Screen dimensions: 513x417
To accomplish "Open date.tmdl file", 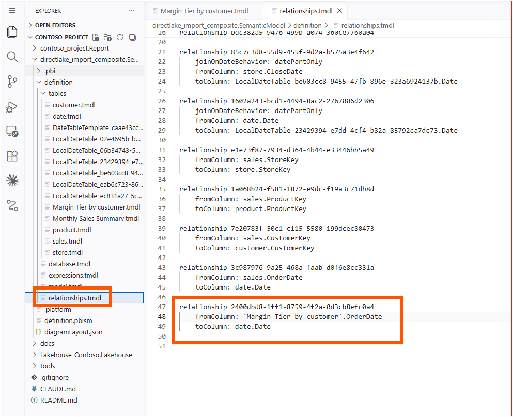I will [67, 117].
